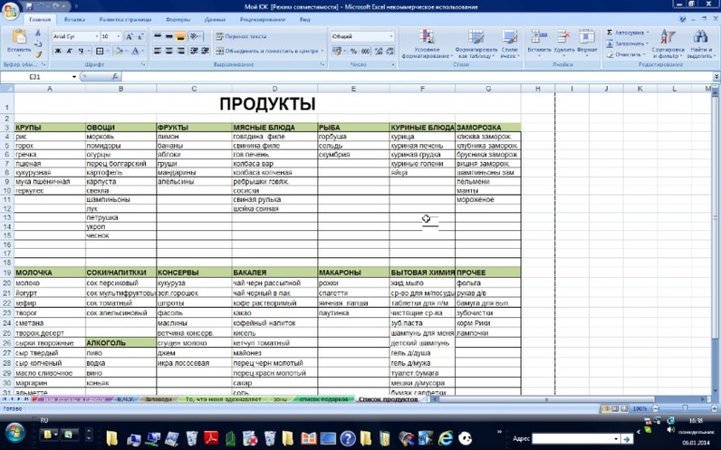Expand Merge and Center dropdown arrow
Screen dimensions: 721x450
tap(322, 51)
